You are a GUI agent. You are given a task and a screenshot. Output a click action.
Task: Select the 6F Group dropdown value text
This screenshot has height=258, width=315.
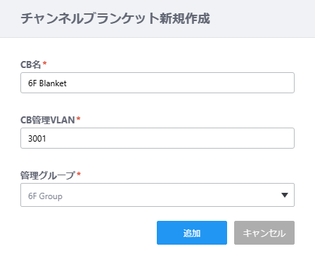coord(45,196)
